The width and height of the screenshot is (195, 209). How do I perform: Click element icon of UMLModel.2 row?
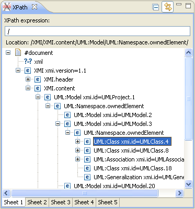point(67,115)
